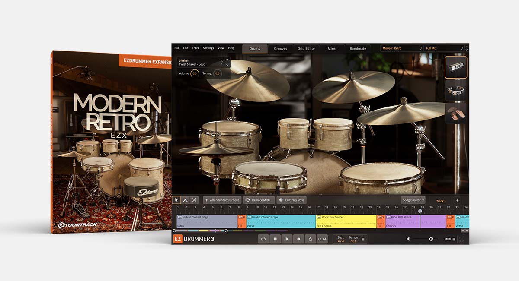This screenshot has height=281, width=519.
Task: Open the Modern Retro library dropdown
Action: pos(401,48)
